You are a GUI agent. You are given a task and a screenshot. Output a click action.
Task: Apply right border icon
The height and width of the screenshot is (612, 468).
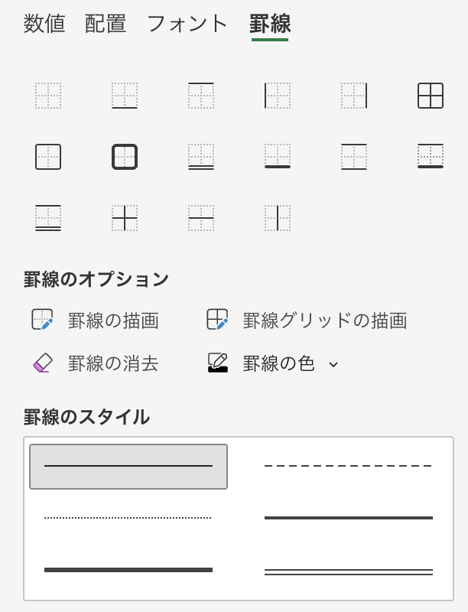[354, 96]
